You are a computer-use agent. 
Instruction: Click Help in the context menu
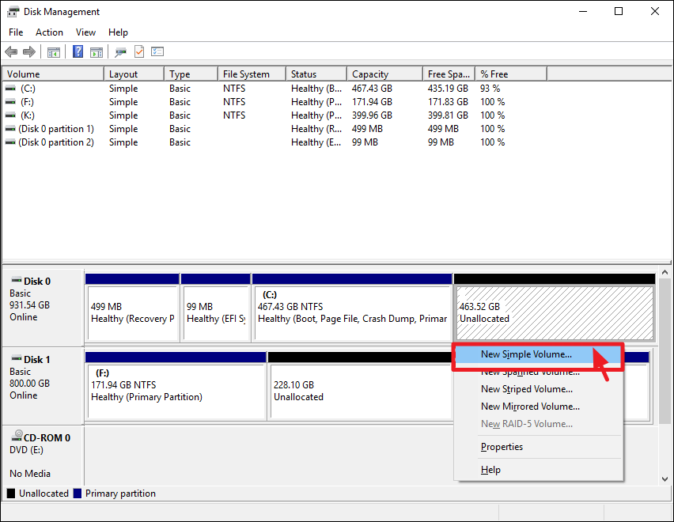point(537,470)
